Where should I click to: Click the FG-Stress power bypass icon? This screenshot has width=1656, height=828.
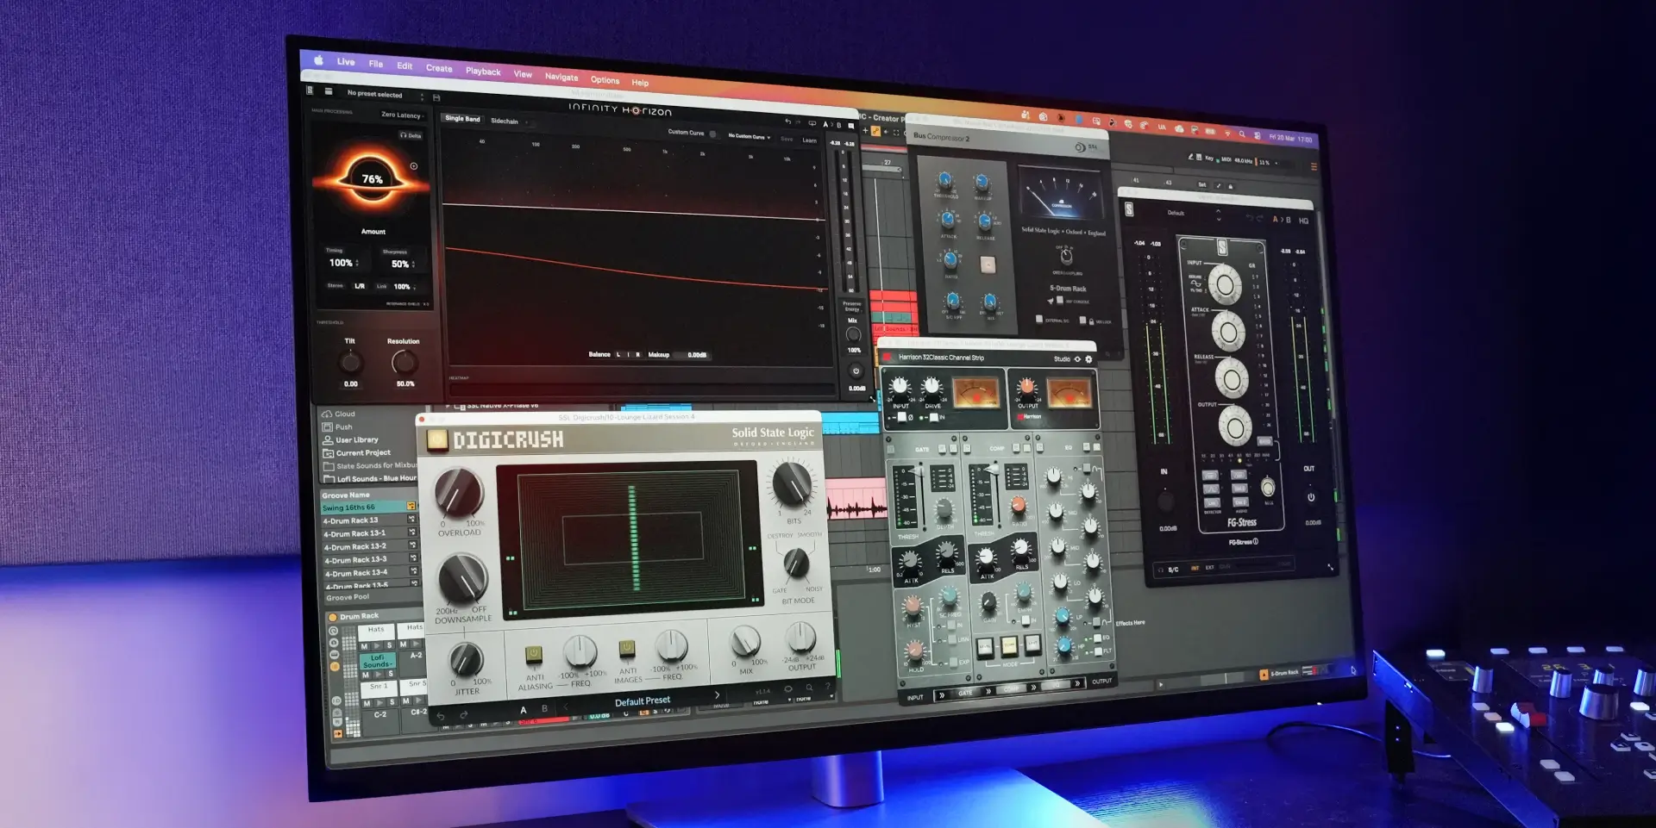(1310, 497)
